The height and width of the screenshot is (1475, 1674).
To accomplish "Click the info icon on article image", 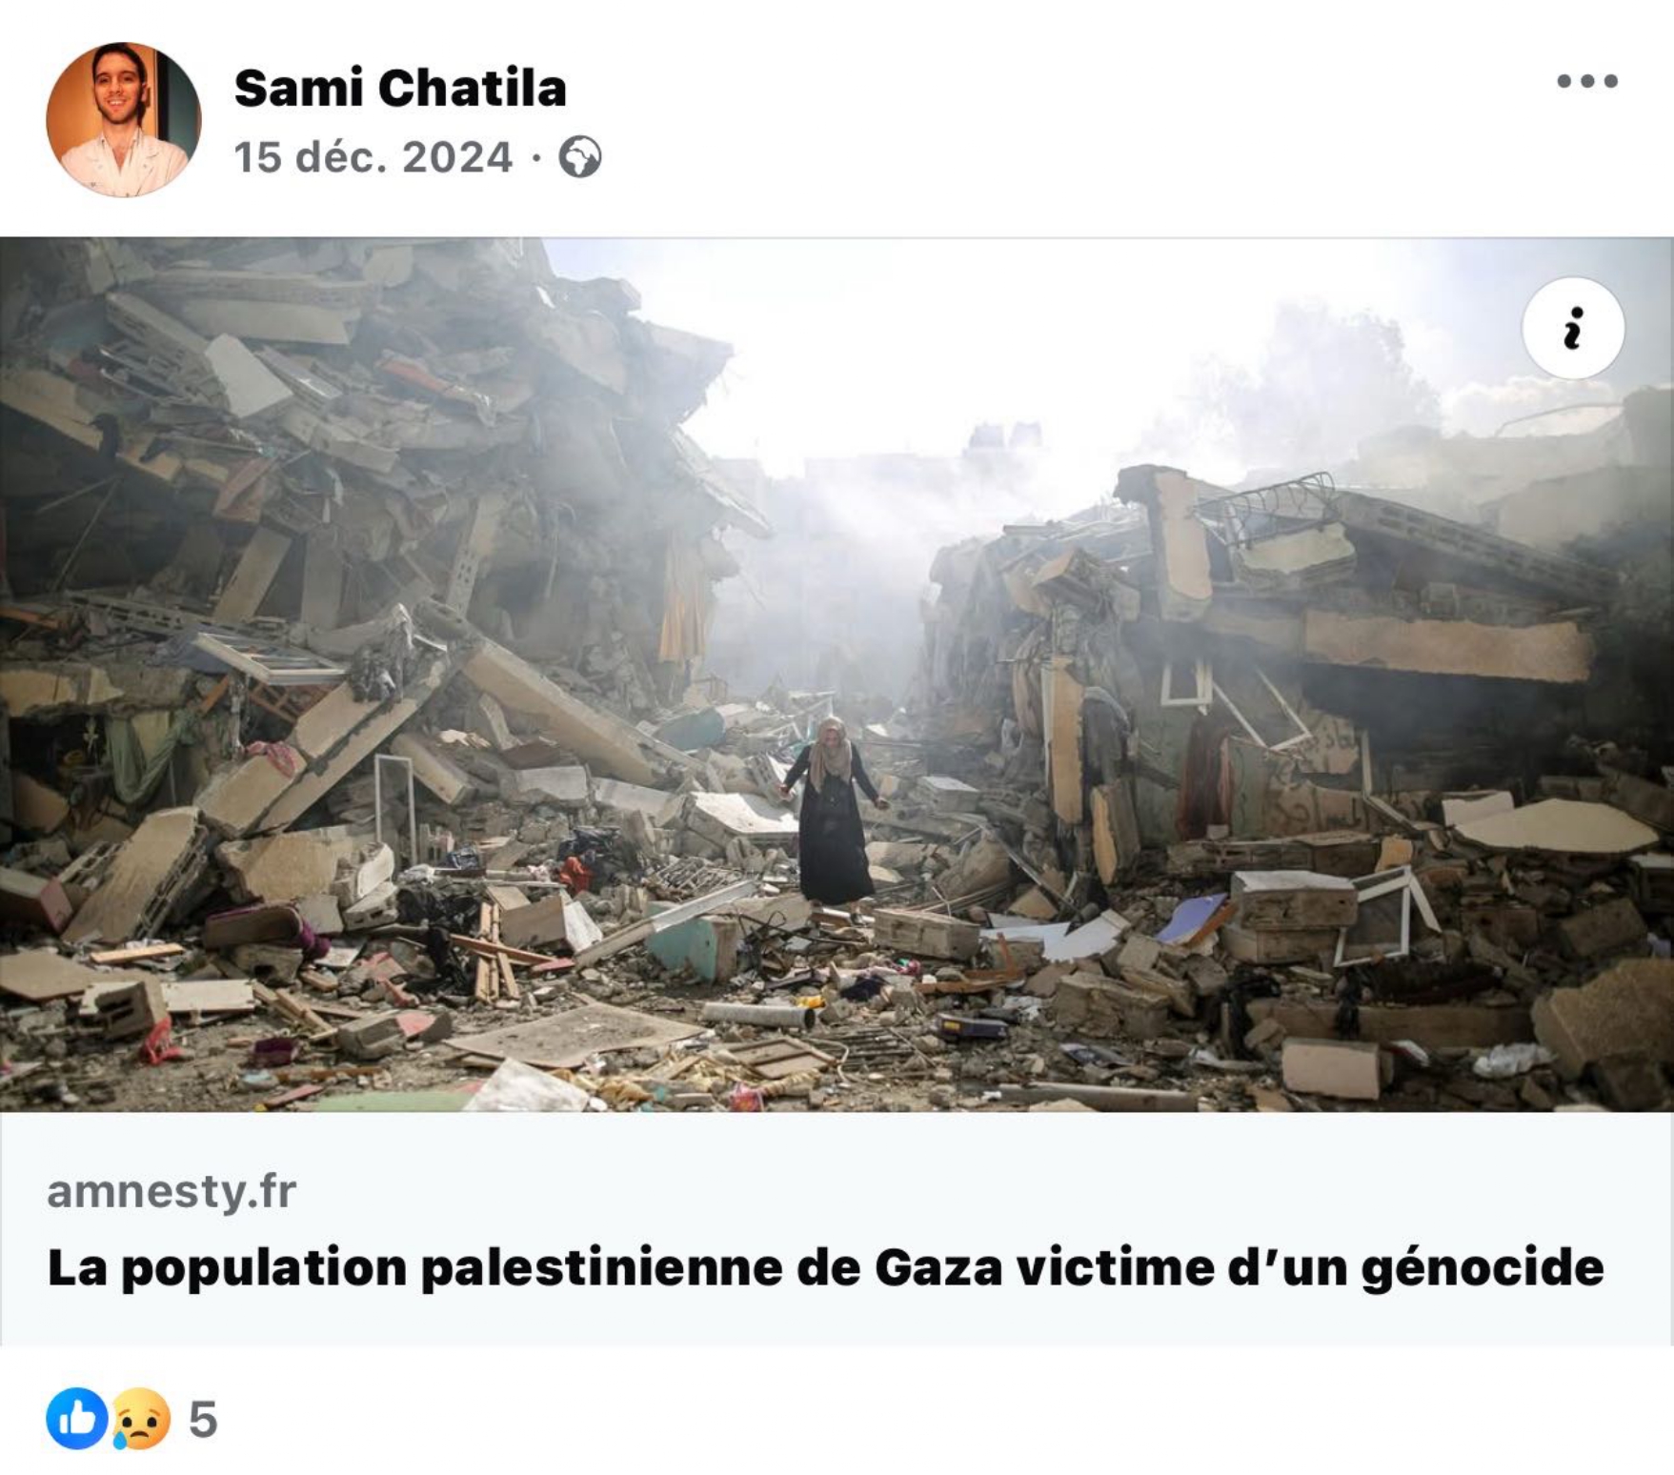I will pos(1573,329).
